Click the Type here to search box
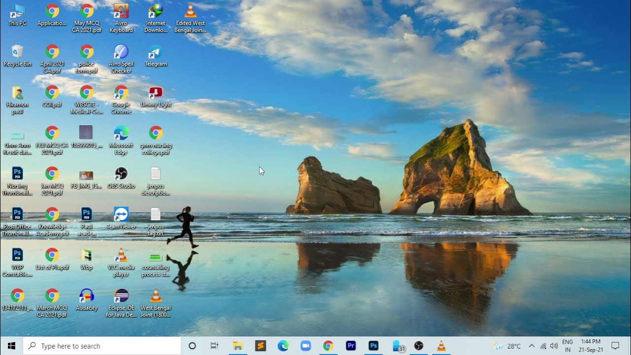The image size is (631, 355). click(102, 346)
